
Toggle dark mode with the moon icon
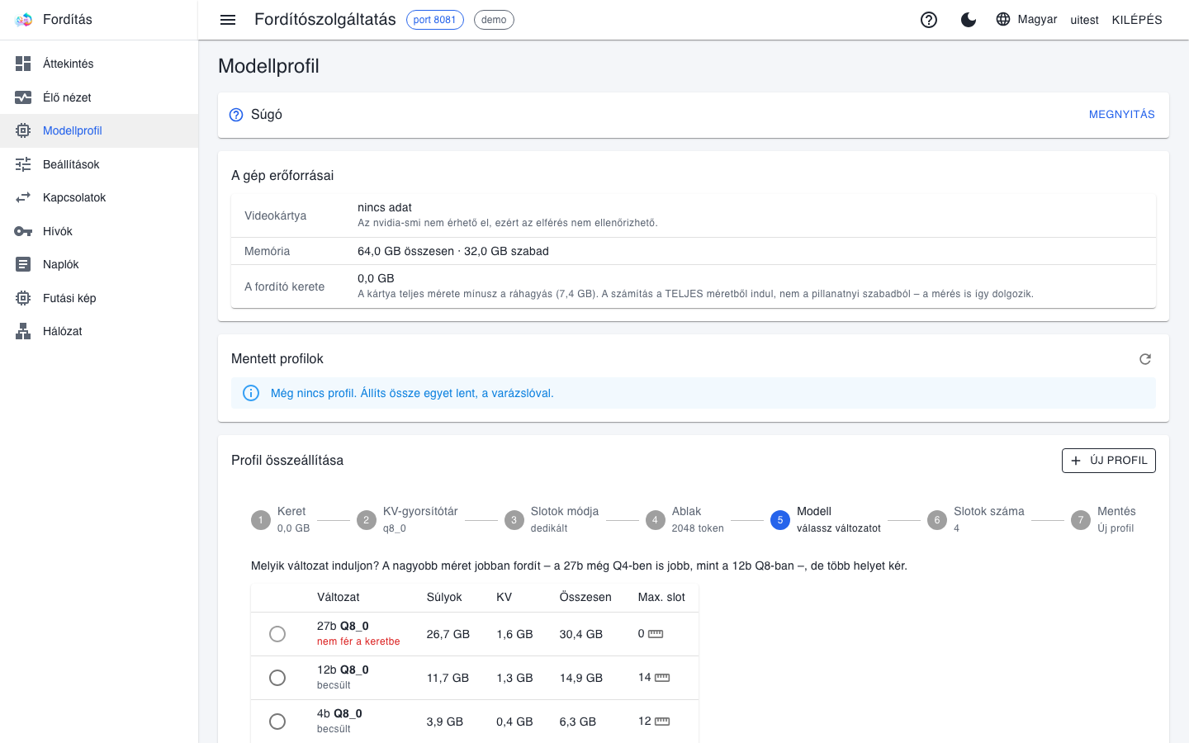969,20
